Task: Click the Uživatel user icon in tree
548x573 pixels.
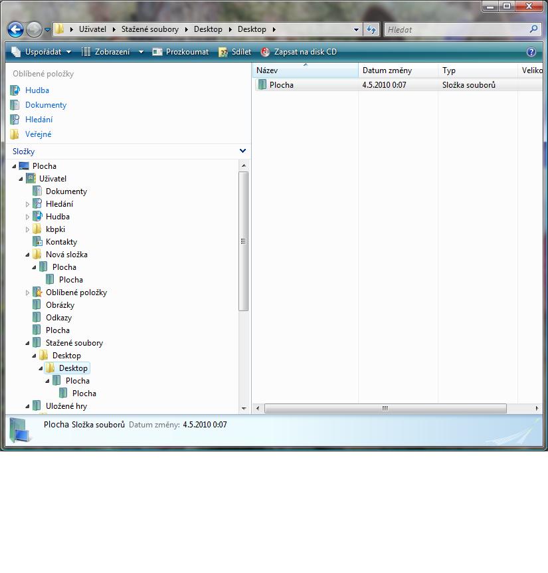Action: pos(31,179)
